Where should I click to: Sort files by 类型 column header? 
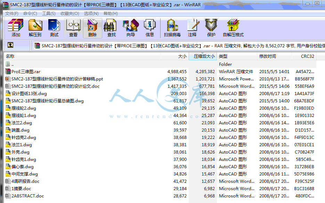pyautogui.click(x=237, y=56)
